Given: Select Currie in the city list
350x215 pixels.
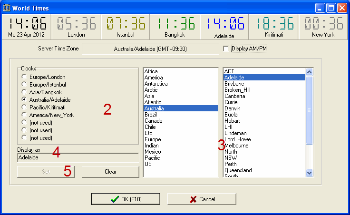Looking at the screenshot, I should tap(264, 102).
